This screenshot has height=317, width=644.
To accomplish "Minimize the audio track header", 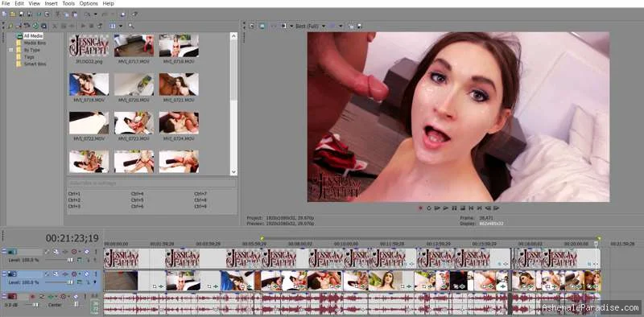I will [x=4, y=296].
